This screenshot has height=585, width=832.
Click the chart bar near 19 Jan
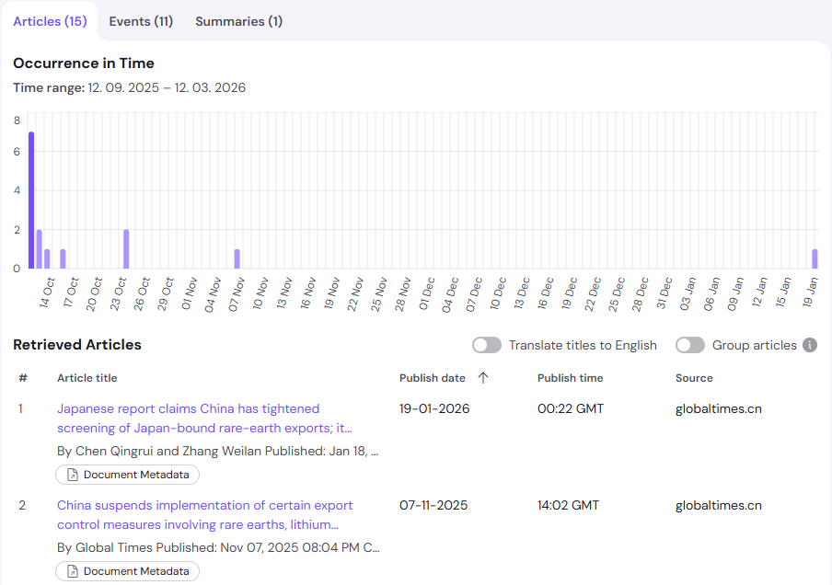tap(815, 258)
